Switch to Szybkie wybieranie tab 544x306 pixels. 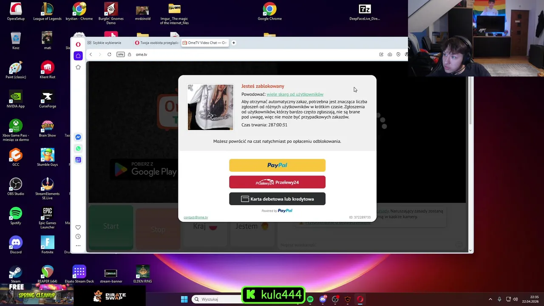(x=104, y=42)
